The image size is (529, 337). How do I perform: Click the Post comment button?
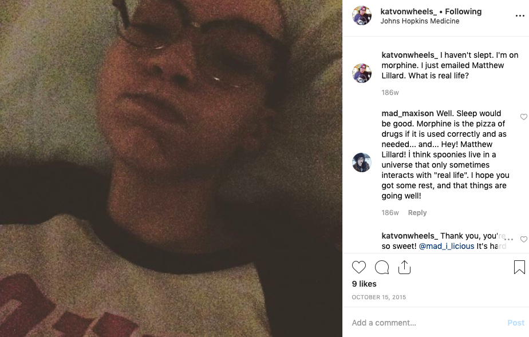tap(516, 323)
